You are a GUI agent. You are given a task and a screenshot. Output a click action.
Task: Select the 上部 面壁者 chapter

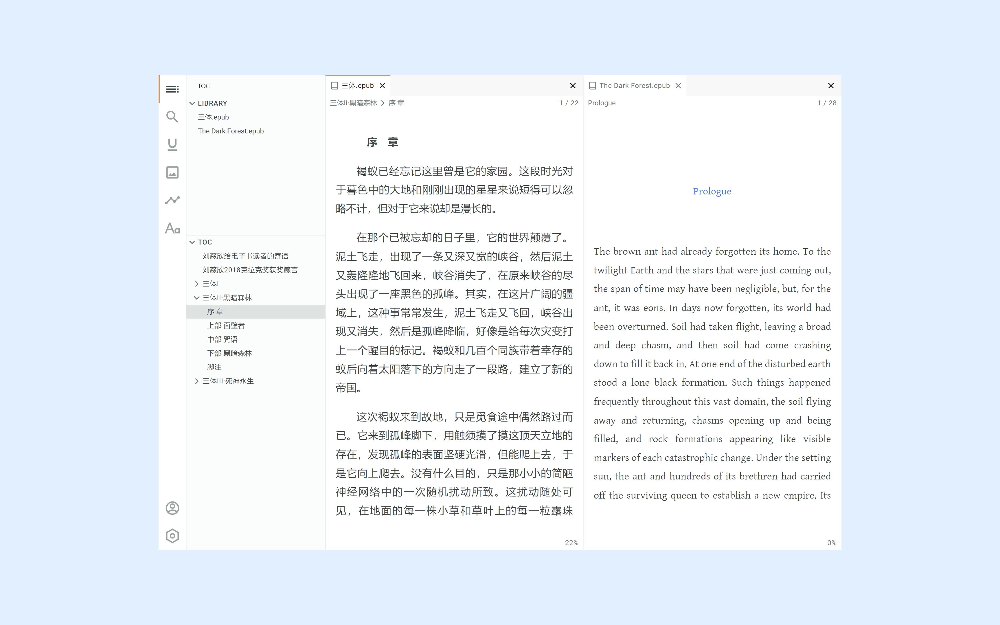coord(226,325)
